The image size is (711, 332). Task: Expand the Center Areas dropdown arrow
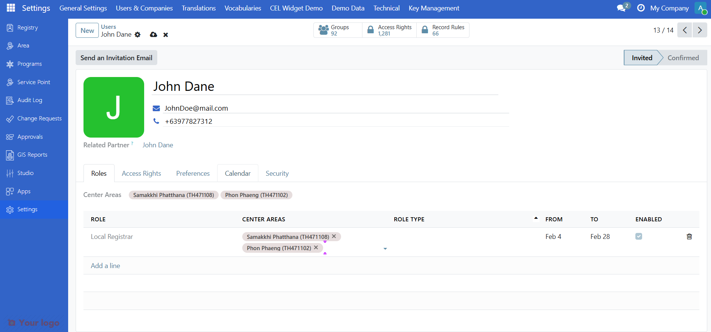tap(385, 249)
